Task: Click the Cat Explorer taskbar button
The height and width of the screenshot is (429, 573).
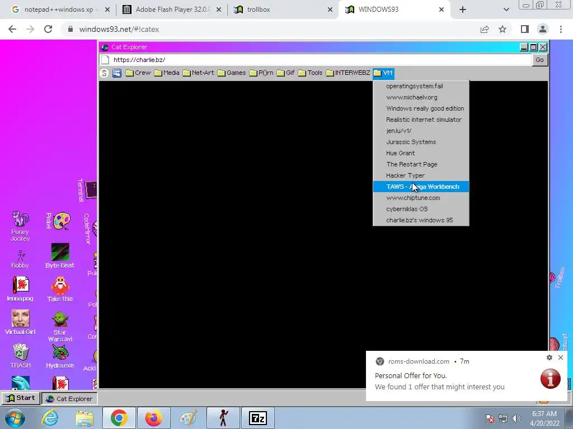Action: pos(69,399)
